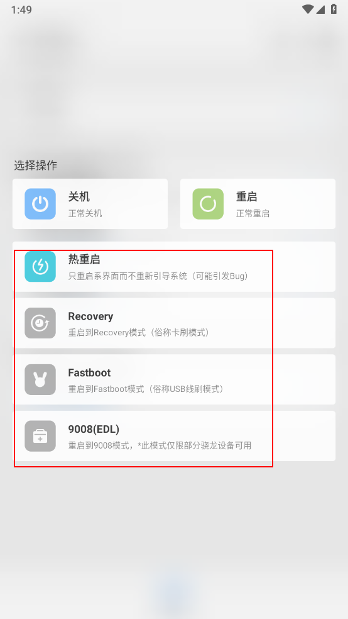Viewport: 348px width, 619px height.
Task: Tap the 选择操作 heading text
Action: [35, 165]
